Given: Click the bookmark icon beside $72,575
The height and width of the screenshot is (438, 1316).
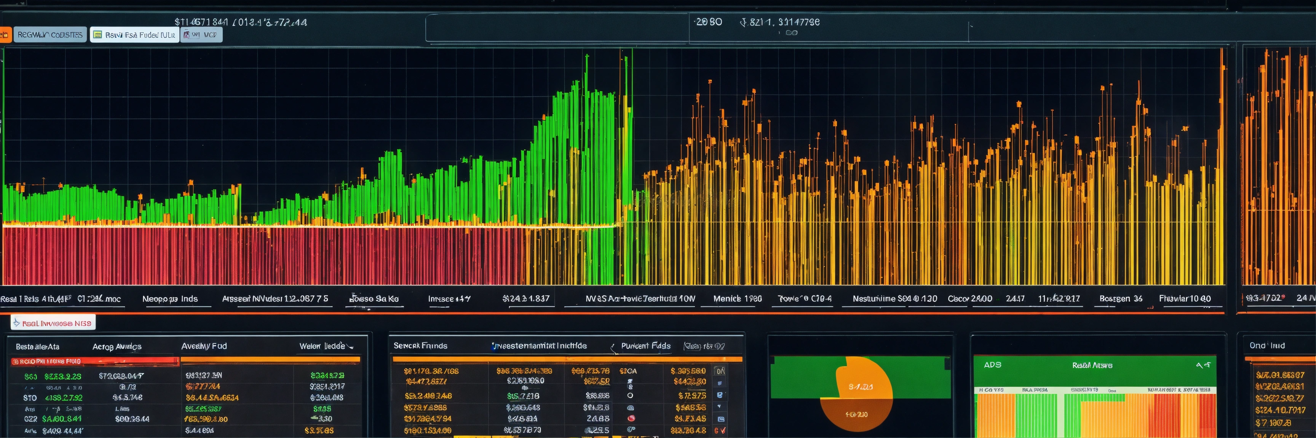Looking at the screenshot, I should (x=720, y=395).
